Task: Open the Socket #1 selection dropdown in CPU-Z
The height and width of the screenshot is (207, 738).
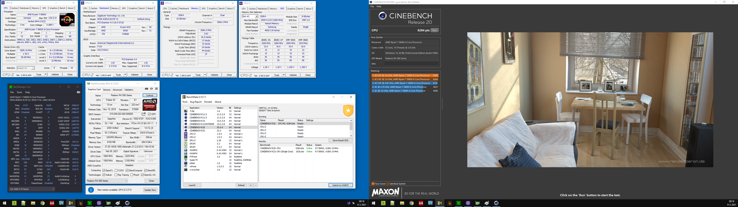Action: 25,68
